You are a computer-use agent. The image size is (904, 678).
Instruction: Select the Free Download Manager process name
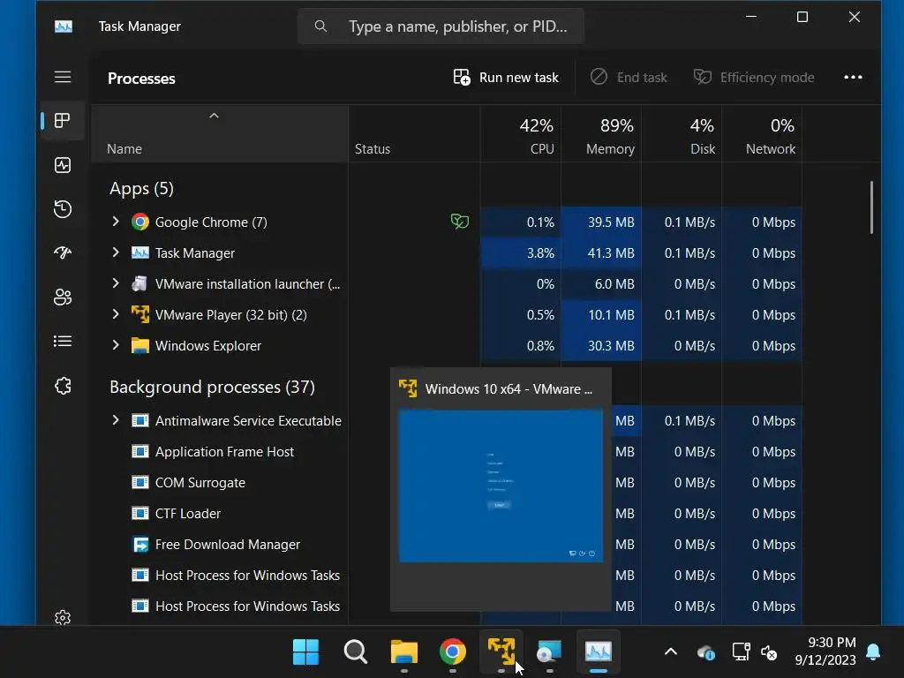(x=228, y=544)
